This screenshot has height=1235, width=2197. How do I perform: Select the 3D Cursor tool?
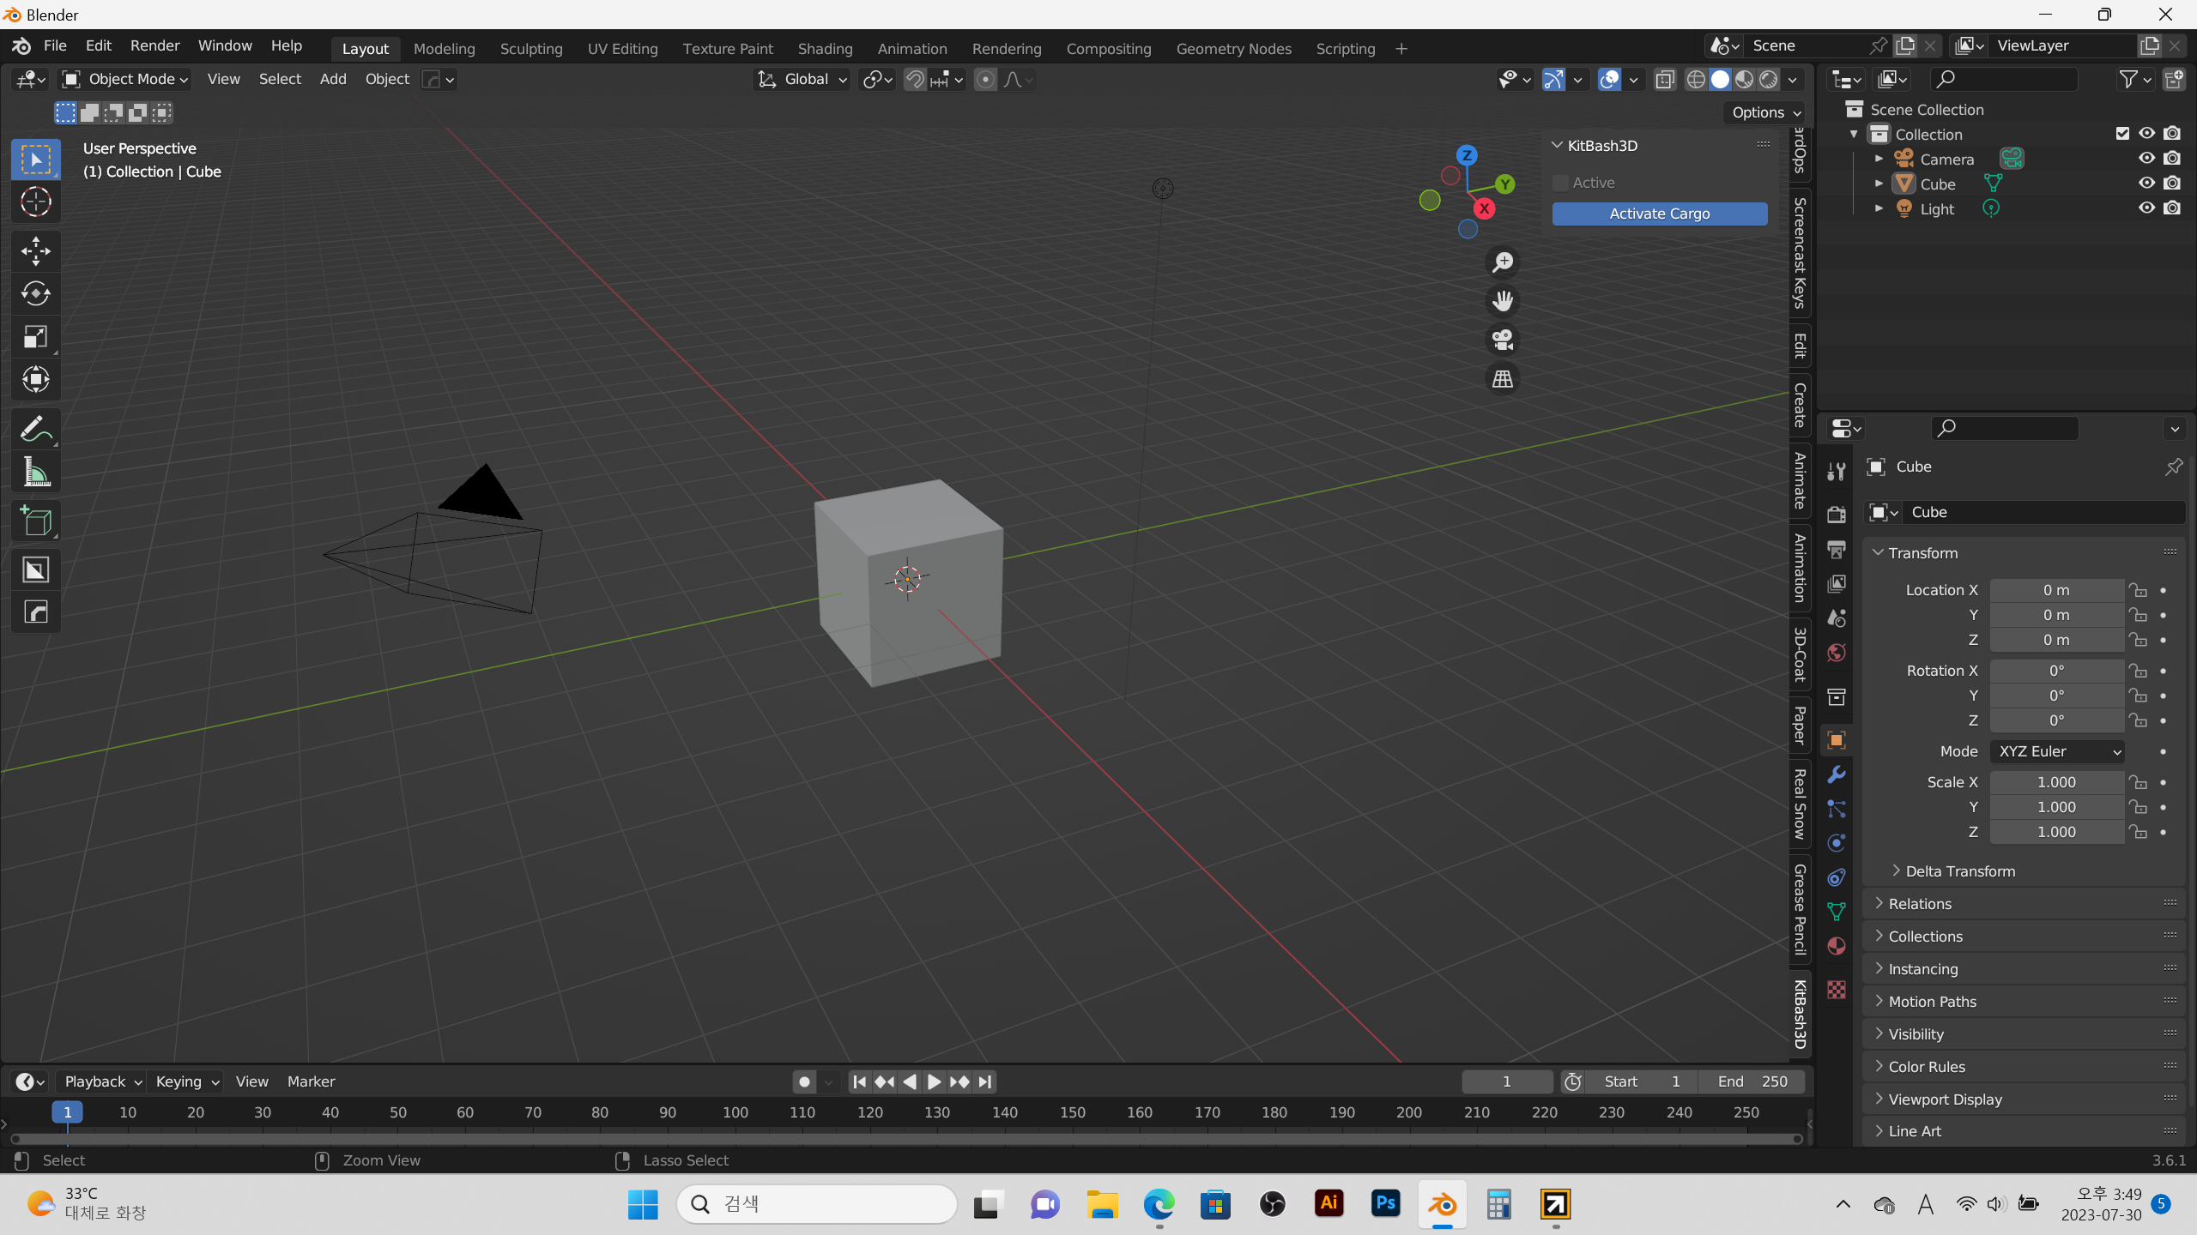(35, 202)
